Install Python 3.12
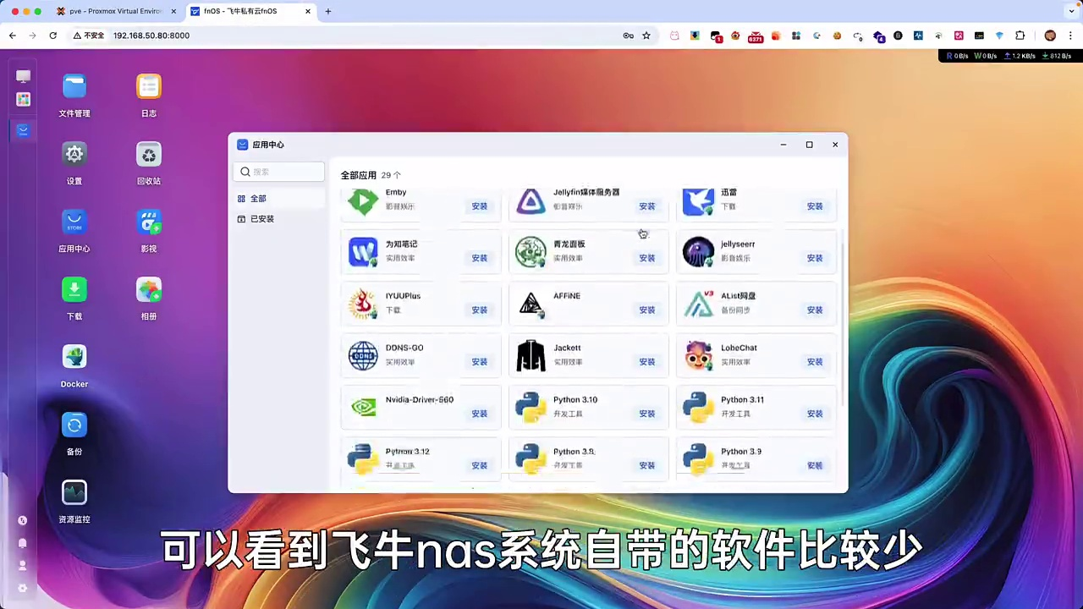This screenshot has width=1083, height=609. pos(480,465)
